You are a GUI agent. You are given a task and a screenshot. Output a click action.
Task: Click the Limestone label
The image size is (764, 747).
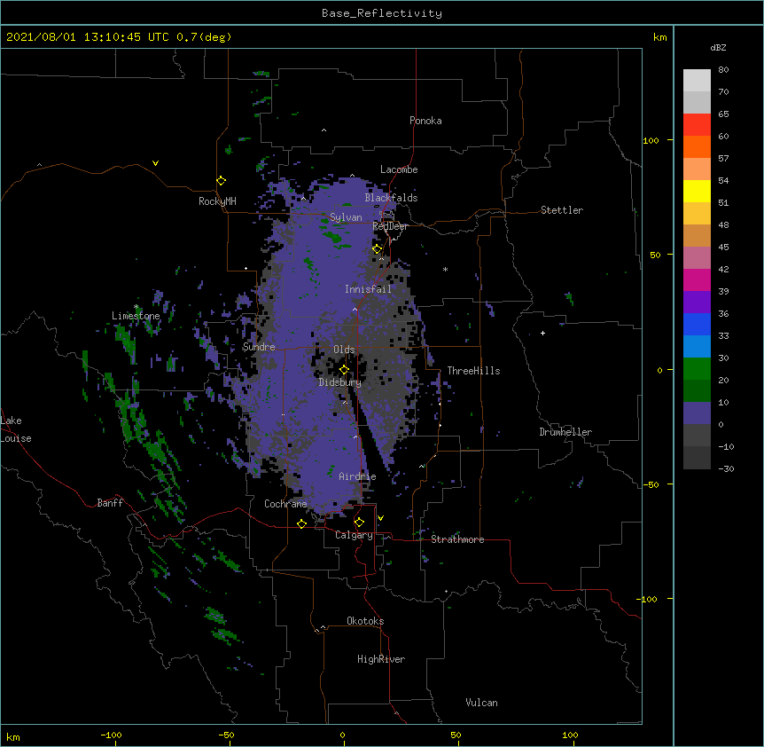(136, 316)
